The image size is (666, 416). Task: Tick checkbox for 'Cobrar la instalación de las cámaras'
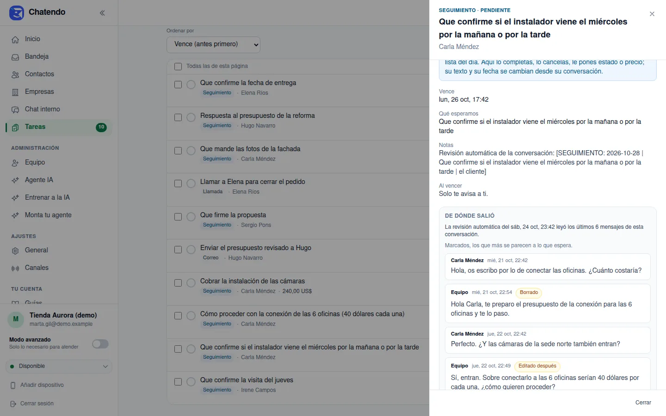tap(178, 283)
